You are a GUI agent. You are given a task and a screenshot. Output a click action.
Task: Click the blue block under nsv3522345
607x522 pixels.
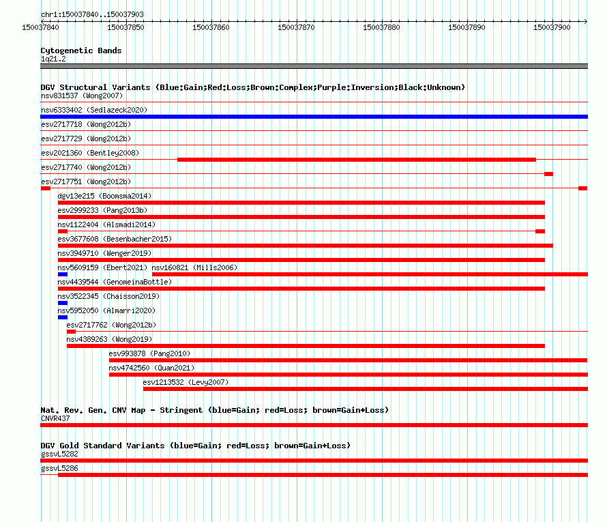(x=63, y=303)
